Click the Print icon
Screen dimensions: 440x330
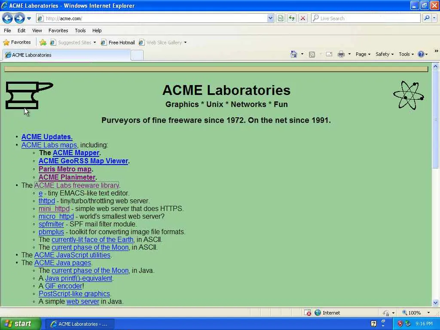tap(341, 54)
